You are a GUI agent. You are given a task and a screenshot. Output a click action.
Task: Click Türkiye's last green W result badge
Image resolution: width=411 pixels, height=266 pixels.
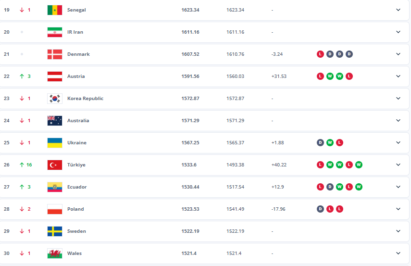pos(359,165)
